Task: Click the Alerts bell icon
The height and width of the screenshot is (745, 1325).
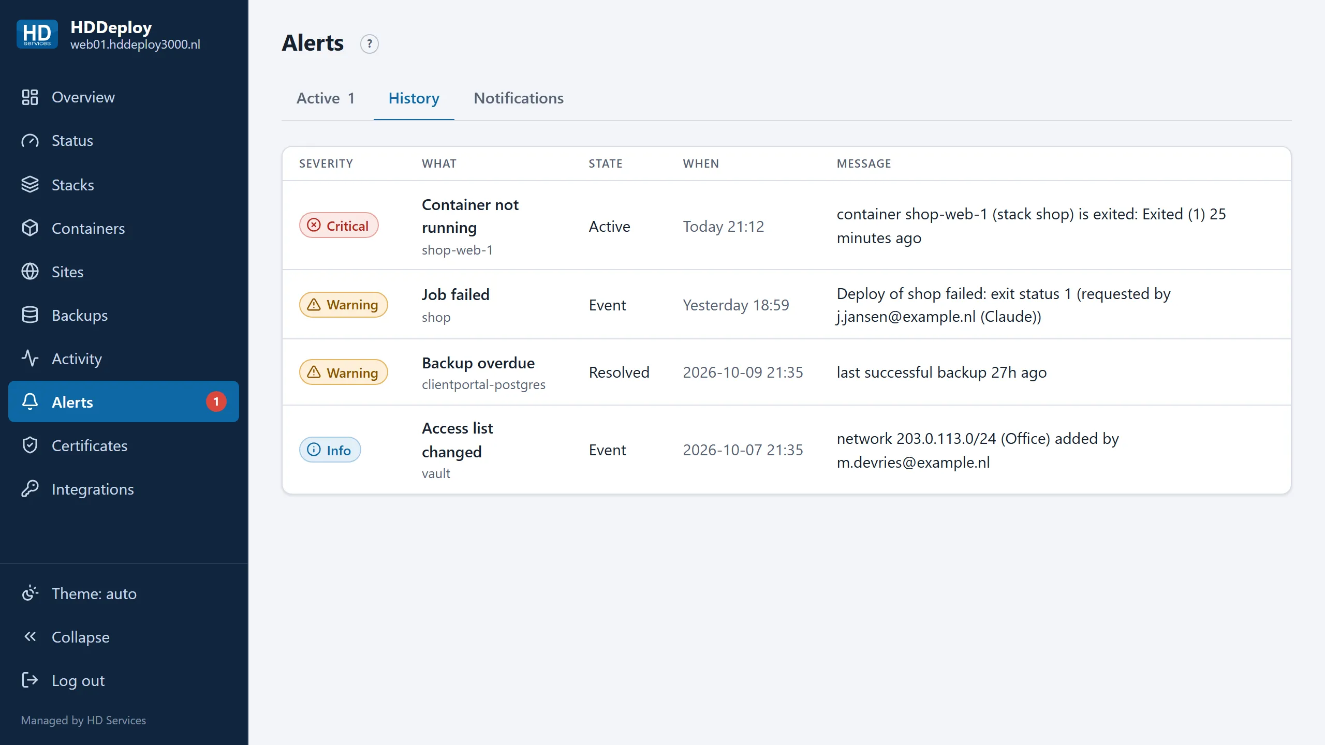Action: point(30,402)
